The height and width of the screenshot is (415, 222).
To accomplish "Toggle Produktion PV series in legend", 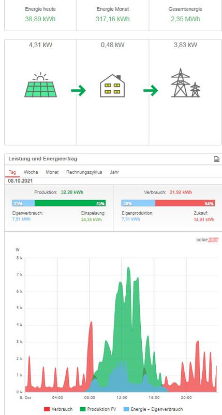I will click(99, 409).
